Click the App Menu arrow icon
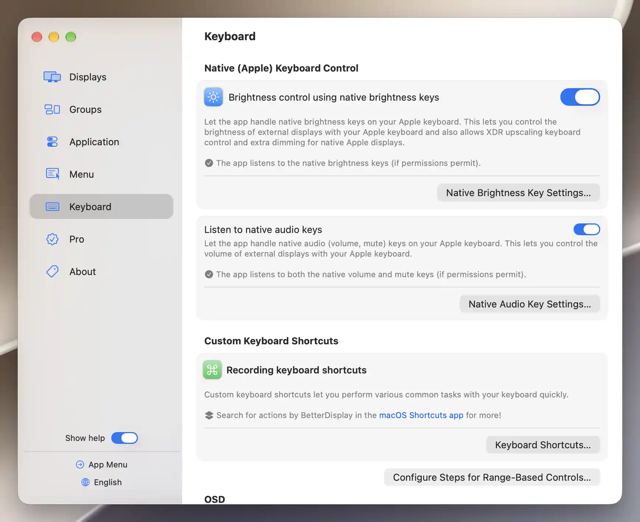The width and height of the screenshot is (640, 522). 80,464
